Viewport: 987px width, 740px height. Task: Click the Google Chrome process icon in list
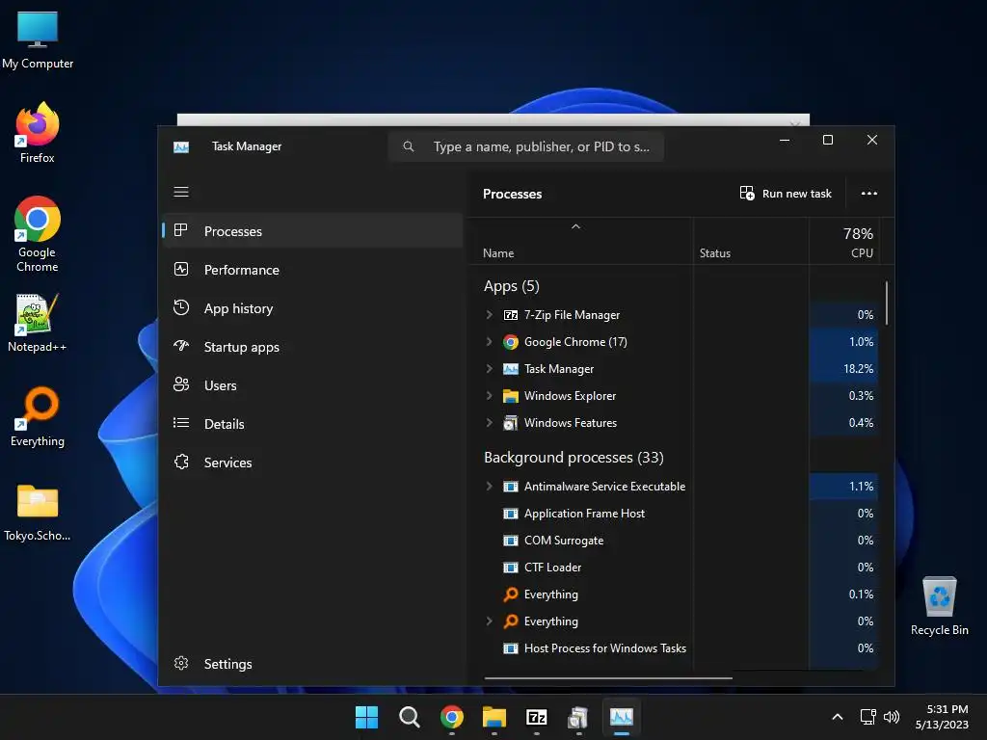click(511, 342)
